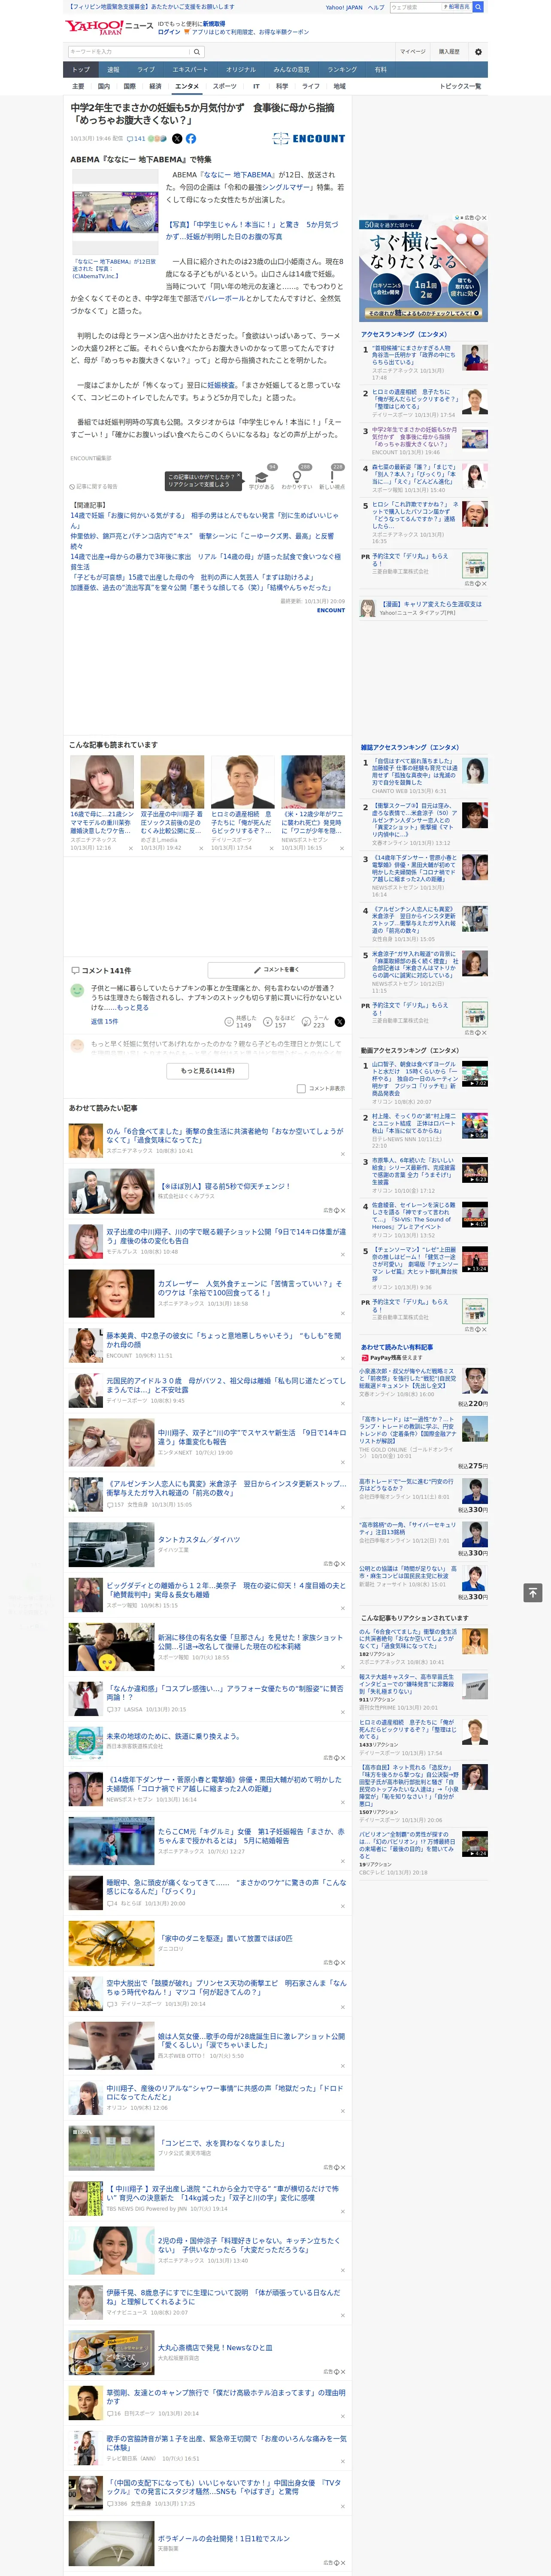Select the スポーツ category tab

[x=225, y=86]
